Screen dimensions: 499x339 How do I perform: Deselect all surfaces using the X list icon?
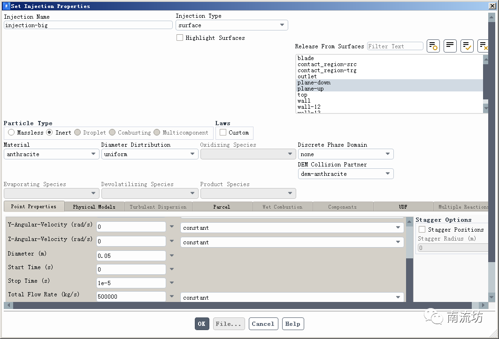483,46
